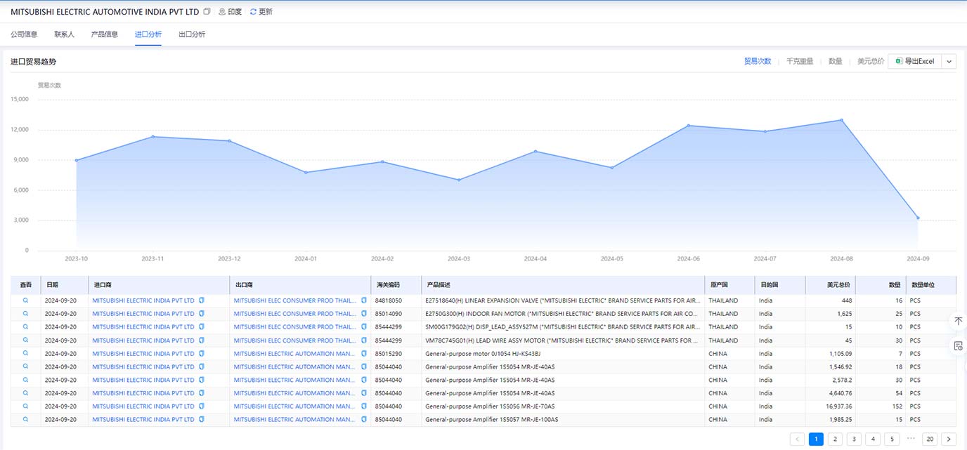This screenshot has height=450, width=967.
Task: Open exporter link in MR-JE-70AS row
Action: (295, 406)
